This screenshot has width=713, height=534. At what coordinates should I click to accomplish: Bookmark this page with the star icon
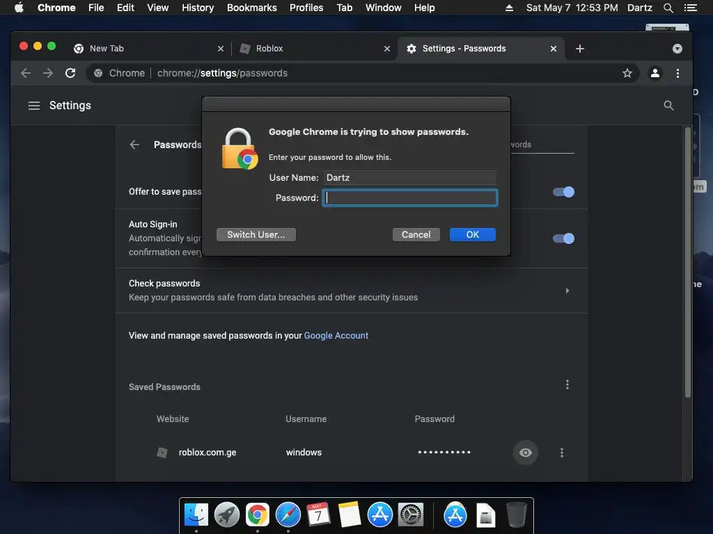pyautogui.click(x=627, y=73)
